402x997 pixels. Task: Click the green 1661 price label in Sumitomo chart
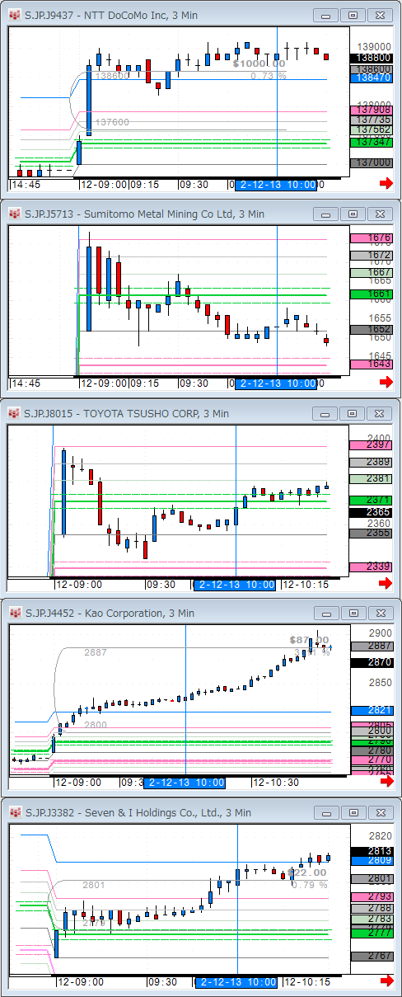372,294
